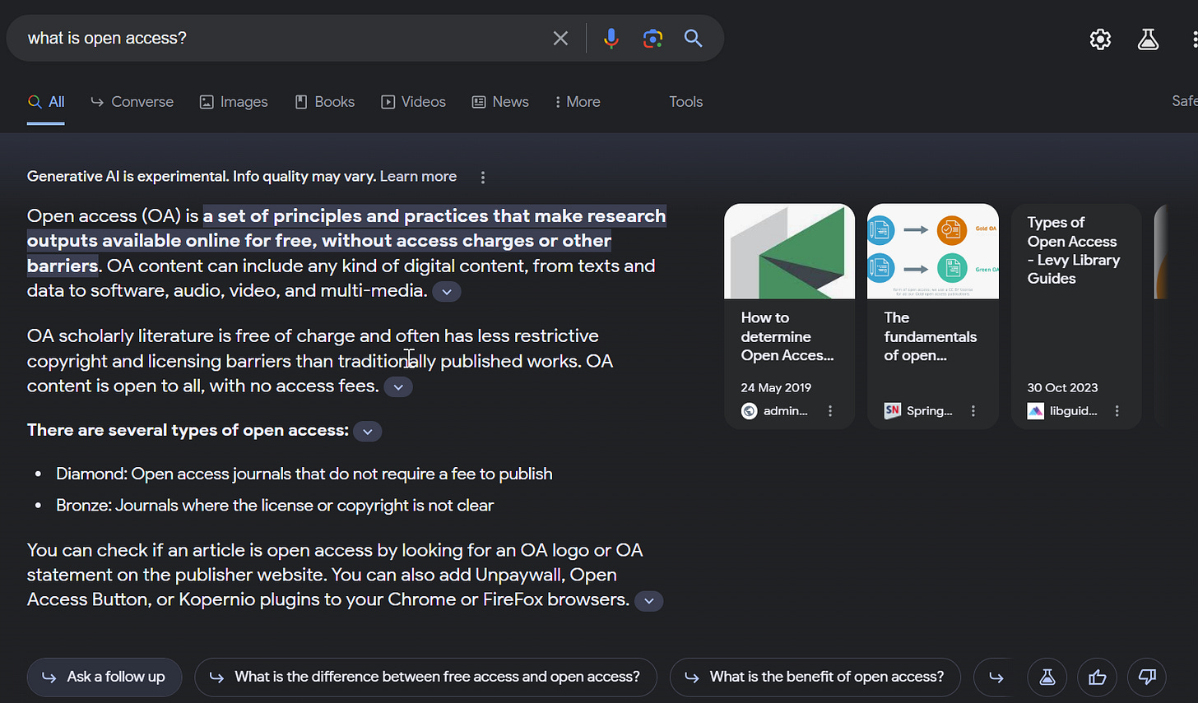
Task: Open the Gold/Green OA diagram thumbnail
Action: pyautogui.click(x=932, y=252)
